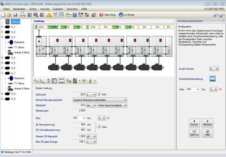The height and width of the screenshot is (157, 226).
Task: Click the 84% load progress bar
Action: pos(54,27)
